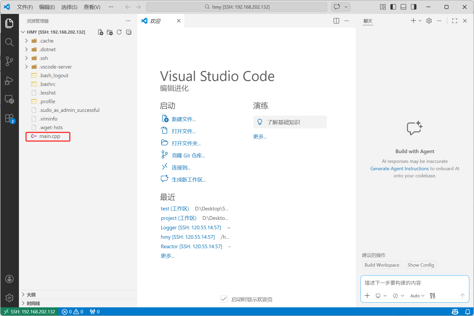474x316 pixels.
Task: Open explorer panel more actions ellipsis
Action: pyautogui.click(x=128, y=21)
